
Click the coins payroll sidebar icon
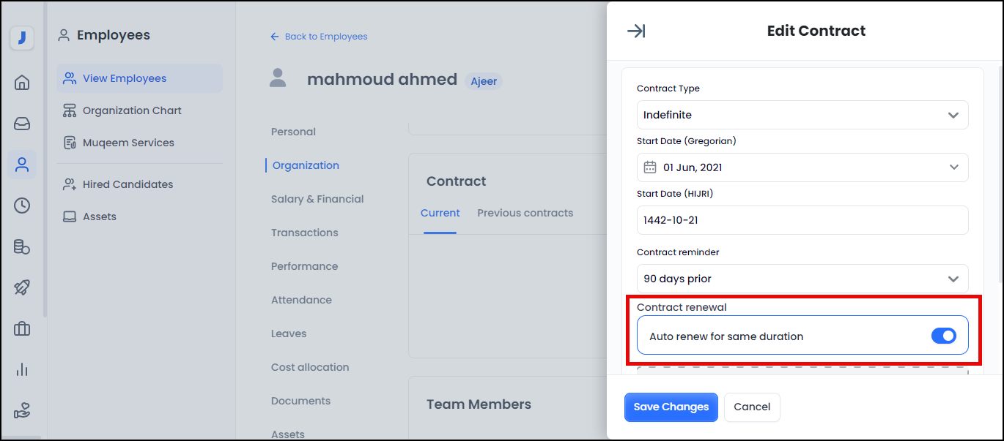[22, 246]
